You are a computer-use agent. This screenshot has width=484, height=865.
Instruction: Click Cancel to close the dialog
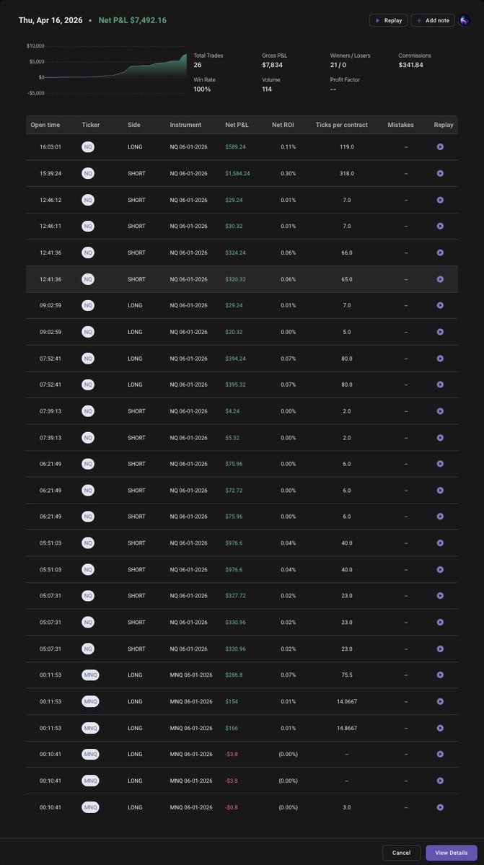[x=401, y=852]
